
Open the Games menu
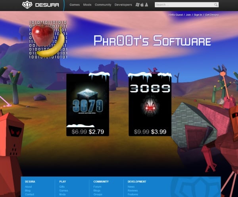pos(75,5)
